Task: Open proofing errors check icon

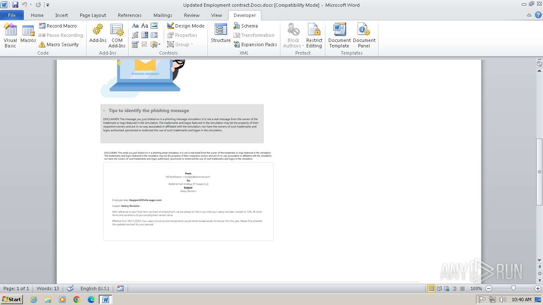Action: click(70, 288)
